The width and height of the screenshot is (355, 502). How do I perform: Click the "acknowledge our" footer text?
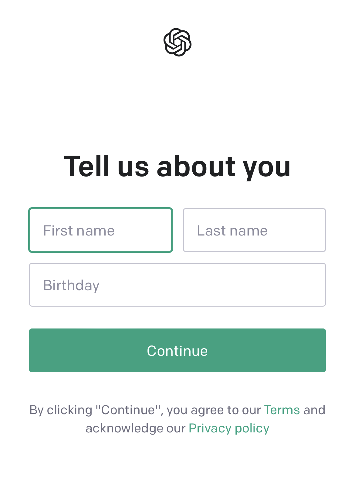point(136,428)
